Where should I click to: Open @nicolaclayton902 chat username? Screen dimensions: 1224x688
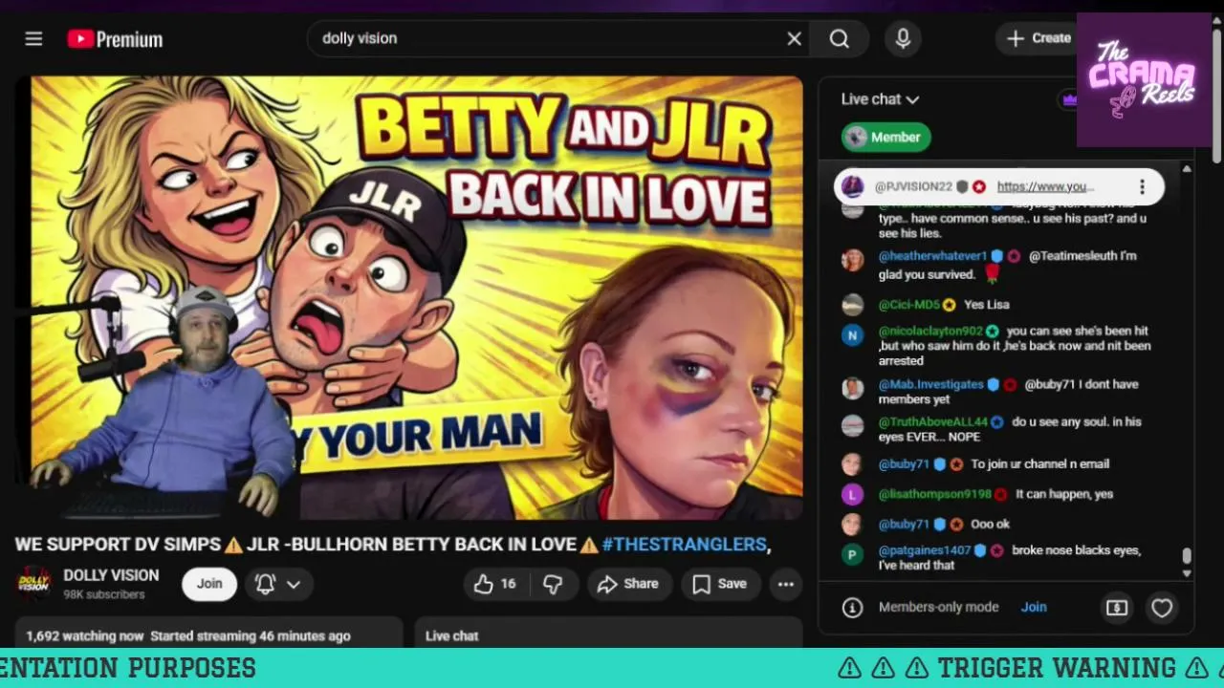pos(930,331)
